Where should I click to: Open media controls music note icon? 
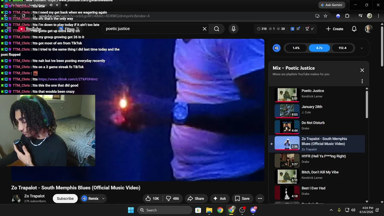(x=360, y=16)
